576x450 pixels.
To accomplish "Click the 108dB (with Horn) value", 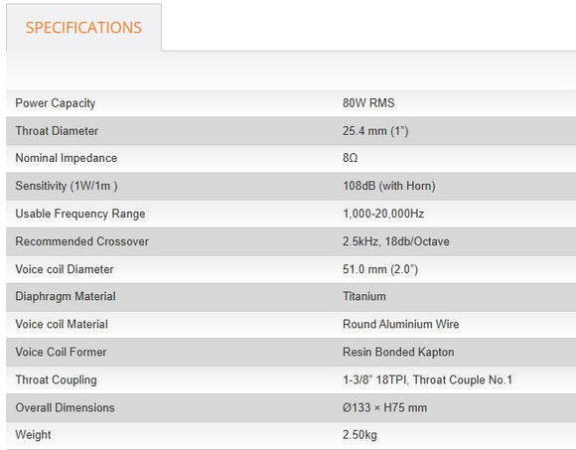I will coord(389,186).
